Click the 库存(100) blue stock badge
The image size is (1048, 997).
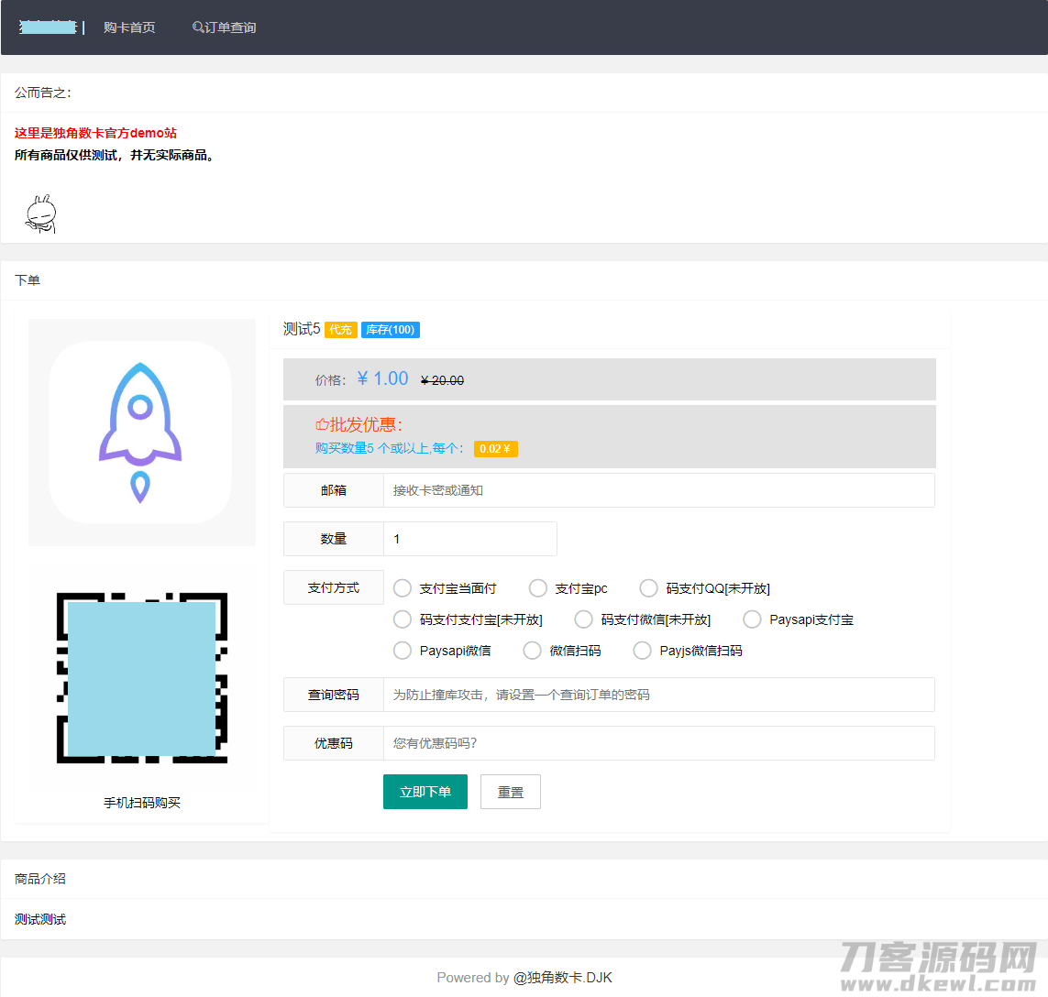(390, 330)
